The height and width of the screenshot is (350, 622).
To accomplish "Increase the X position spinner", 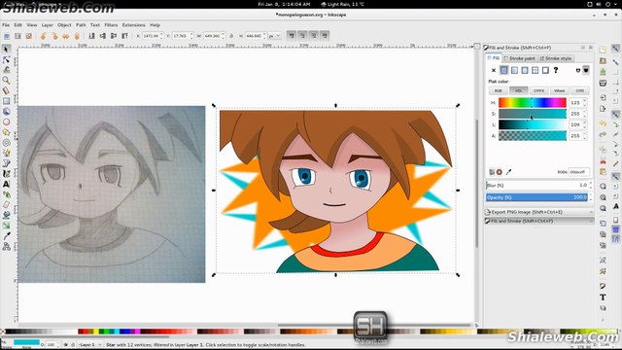I will pyautogui.click(x=161, y=34).
